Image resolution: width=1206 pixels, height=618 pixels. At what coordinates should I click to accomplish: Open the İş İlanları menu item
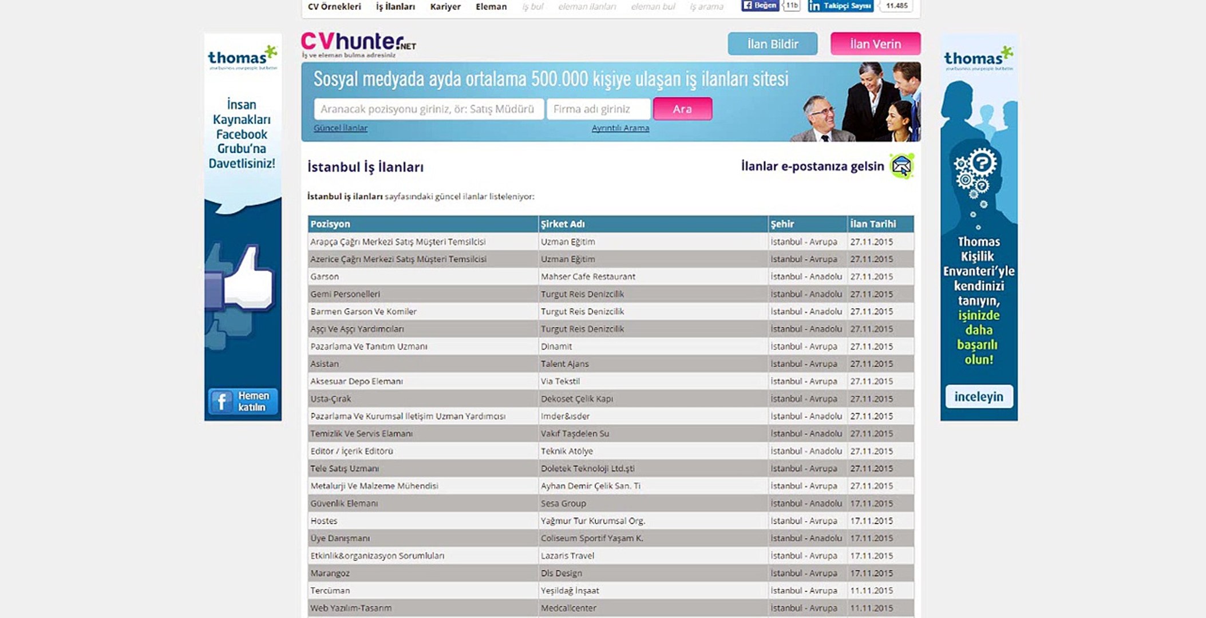[x=395, y=7]
